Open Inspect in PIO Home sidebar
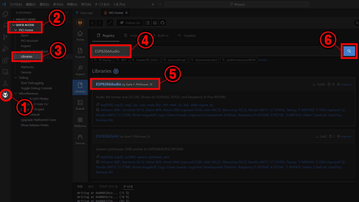Image resolution: width=359 pixels, height=202 pixels. click(80, 70)
